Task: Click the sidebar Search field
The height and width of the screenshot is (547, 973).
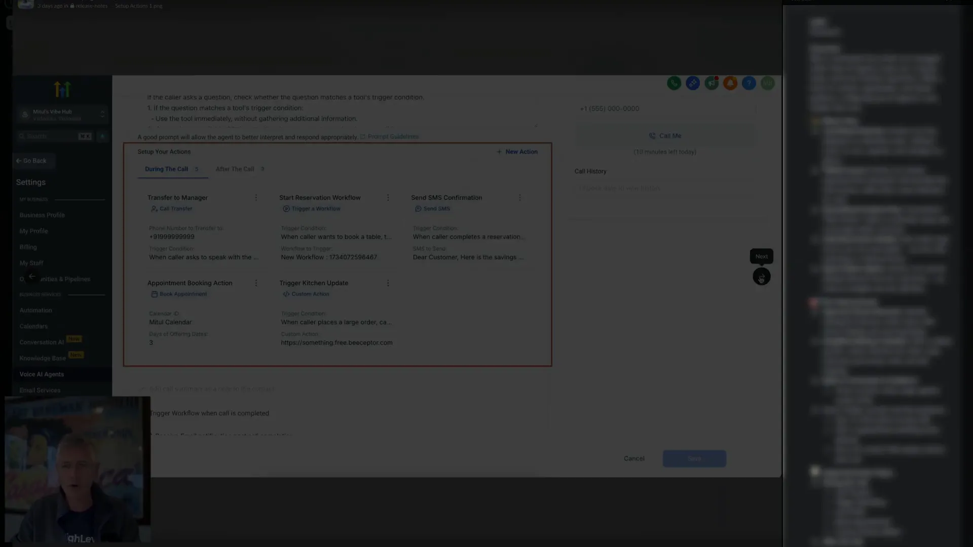Action: 55,136
